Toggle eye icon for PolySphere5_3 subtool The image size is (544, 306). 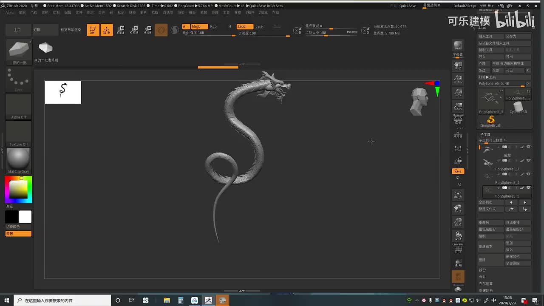(529, 161)
